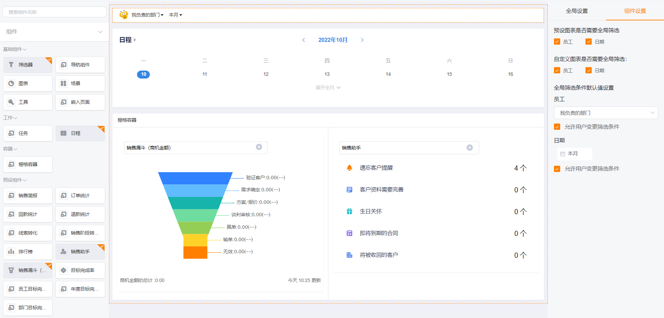Open the 日期 default 本月 picker
Viewport: 664px width, 318px height.
pyautogui.click(x=575, y=154)
